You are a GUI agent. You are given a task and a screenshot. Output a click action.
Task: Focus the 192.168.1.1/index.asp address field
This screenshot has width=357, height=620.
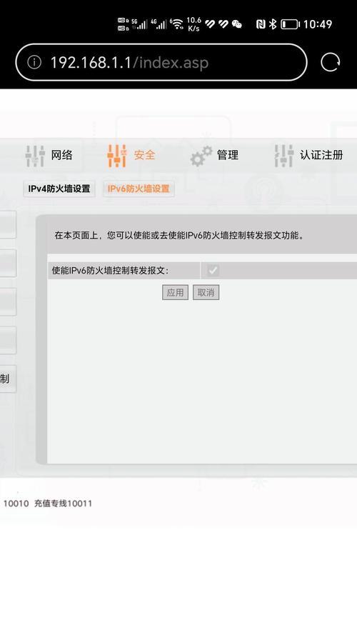(x=161, y=62)
